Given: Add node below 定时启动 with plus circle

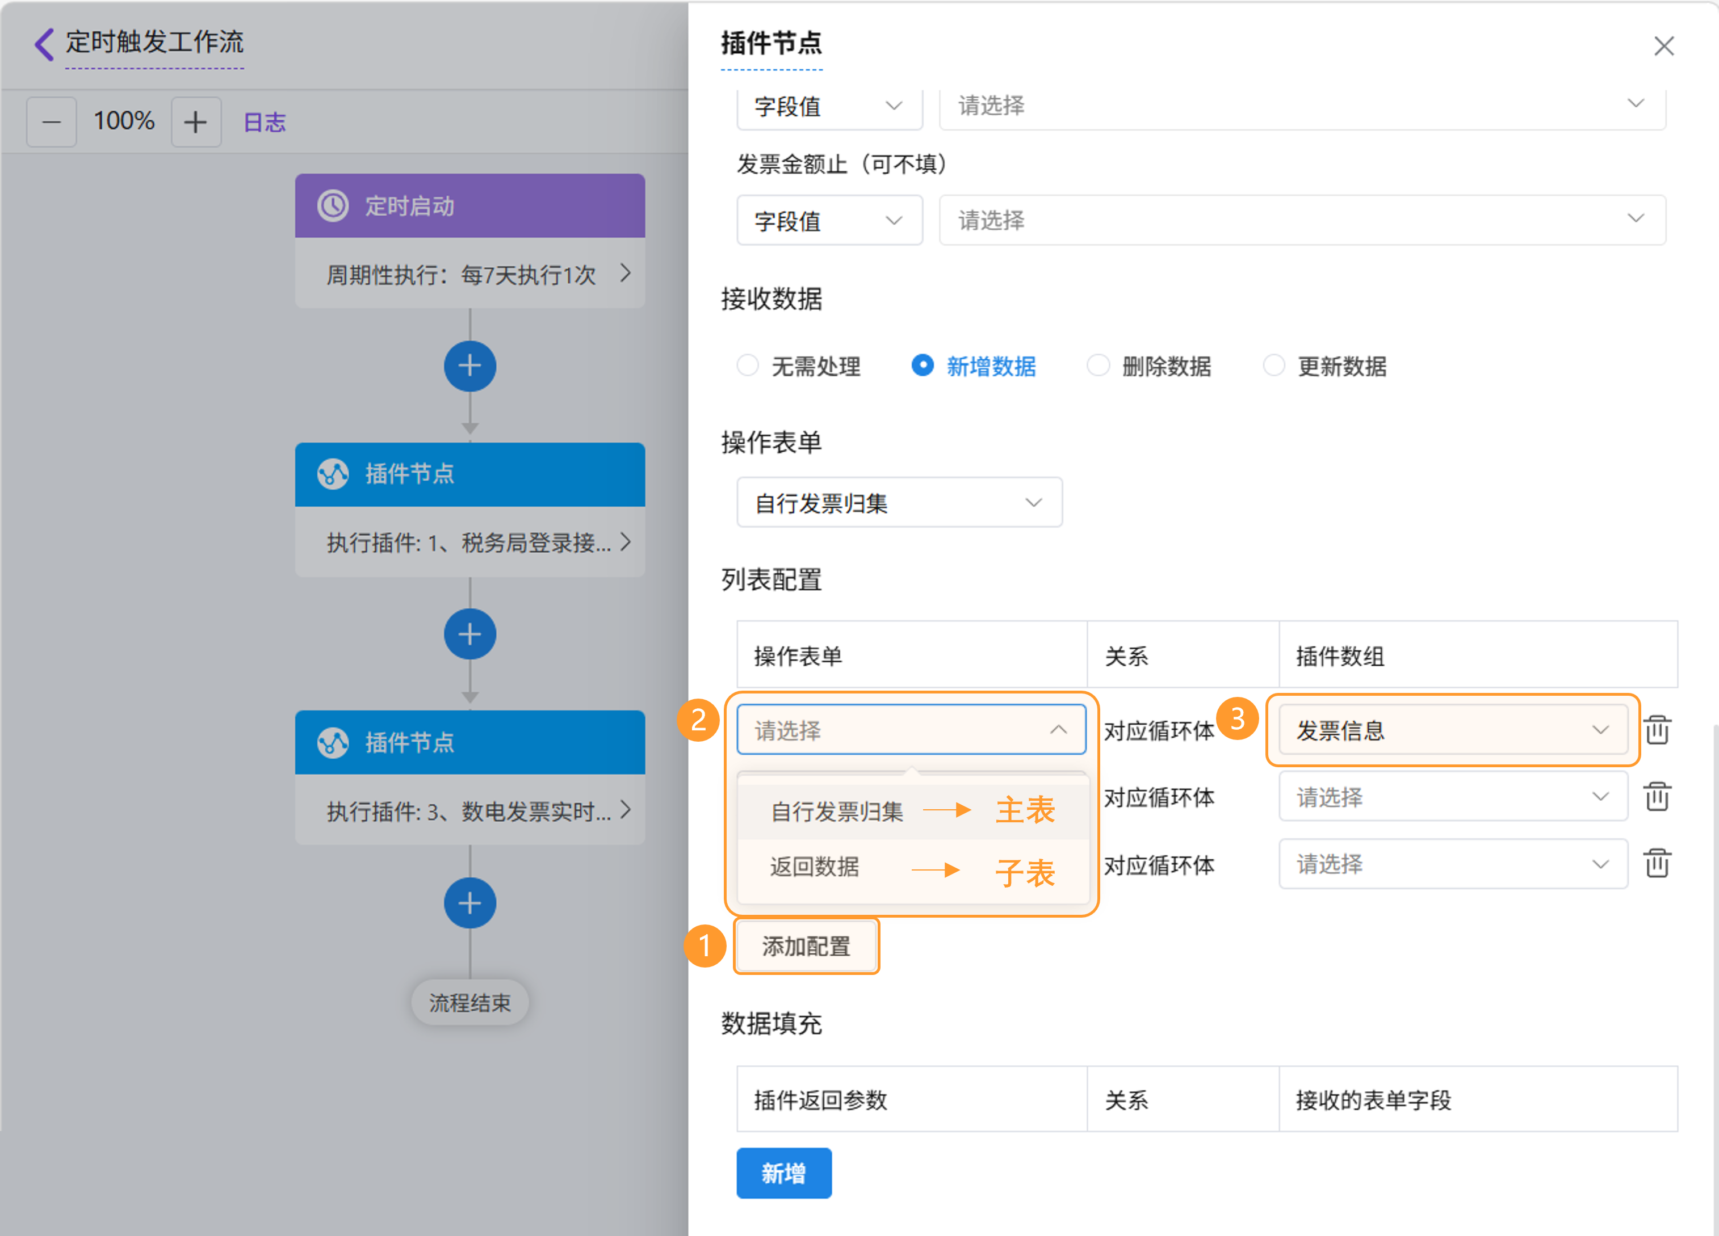Looking at the screenshot, I should tap(469, 366).
